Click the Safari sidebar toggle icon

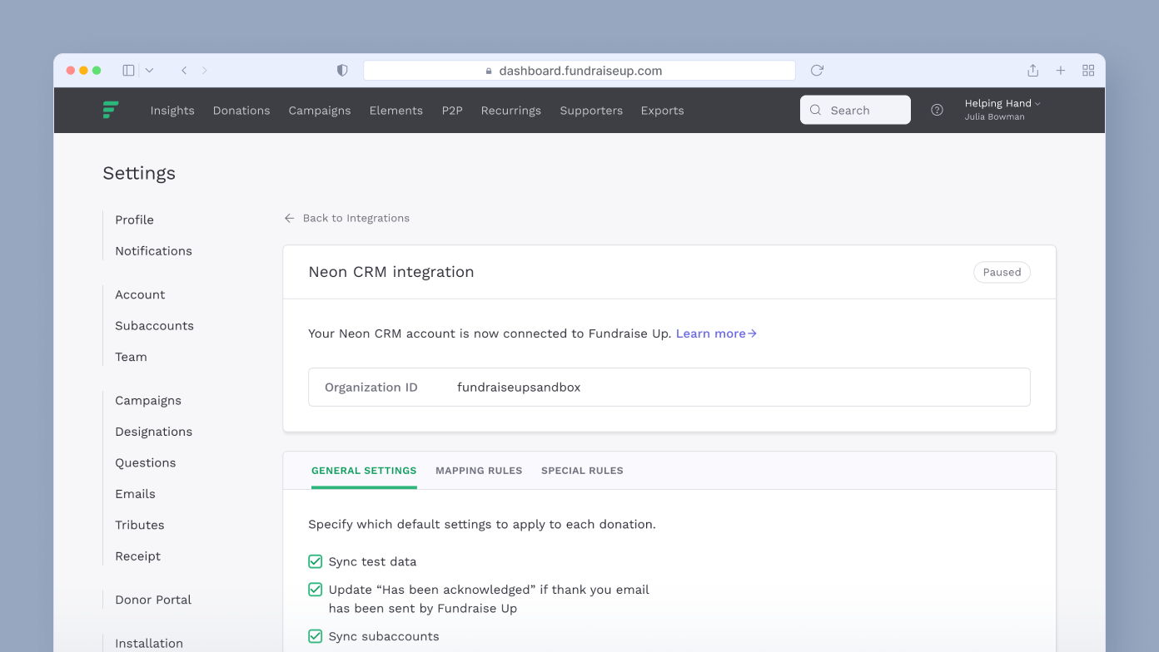[128, 71]
